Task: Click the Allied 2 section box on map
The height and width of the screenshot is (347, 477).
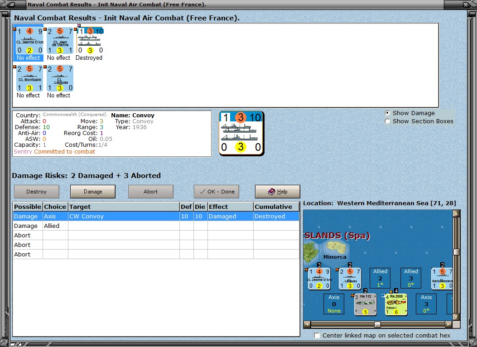Action: [x=380, y=278]
